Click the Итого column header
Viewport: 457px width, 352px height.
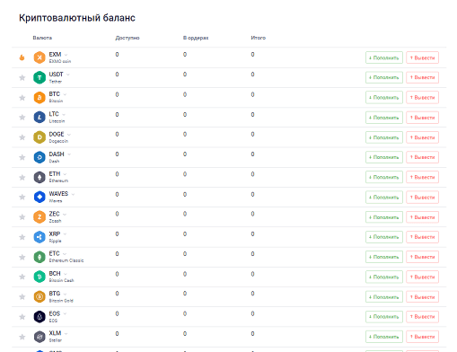[x=259, y=38]
